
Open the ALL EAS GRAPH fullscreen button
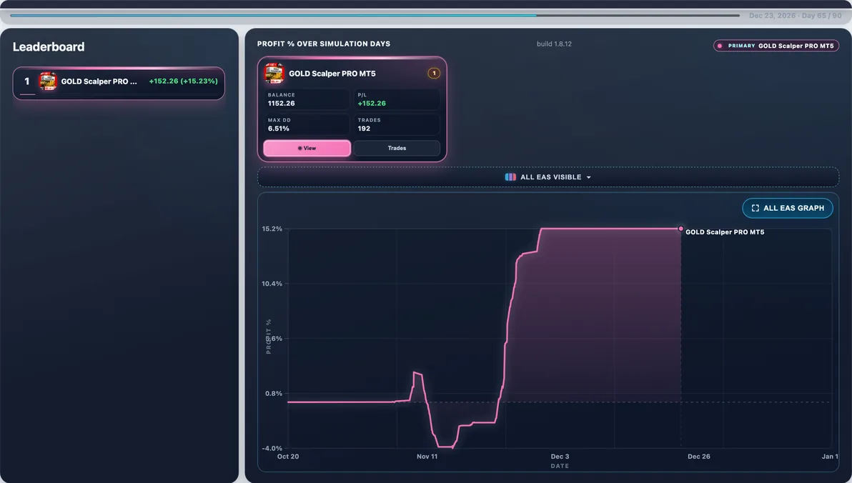coord(788,208)
